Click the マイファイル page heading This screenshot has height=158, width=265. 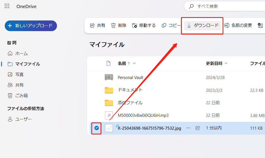tap(107, 45)
